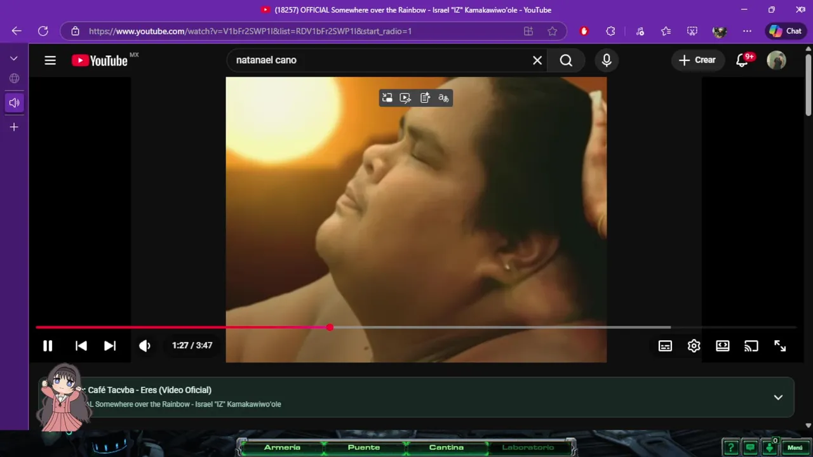Image resolution: width=813 pixels, height=457 pixels.
Task: Open the screenshot scissors tool
Action: [692, 31]
